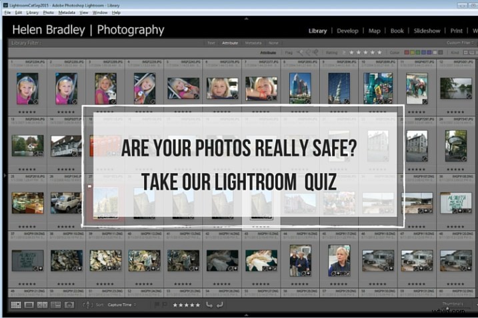478x318 pixels.
Task: Switch to the Print module
Action: tap(457, 31)
